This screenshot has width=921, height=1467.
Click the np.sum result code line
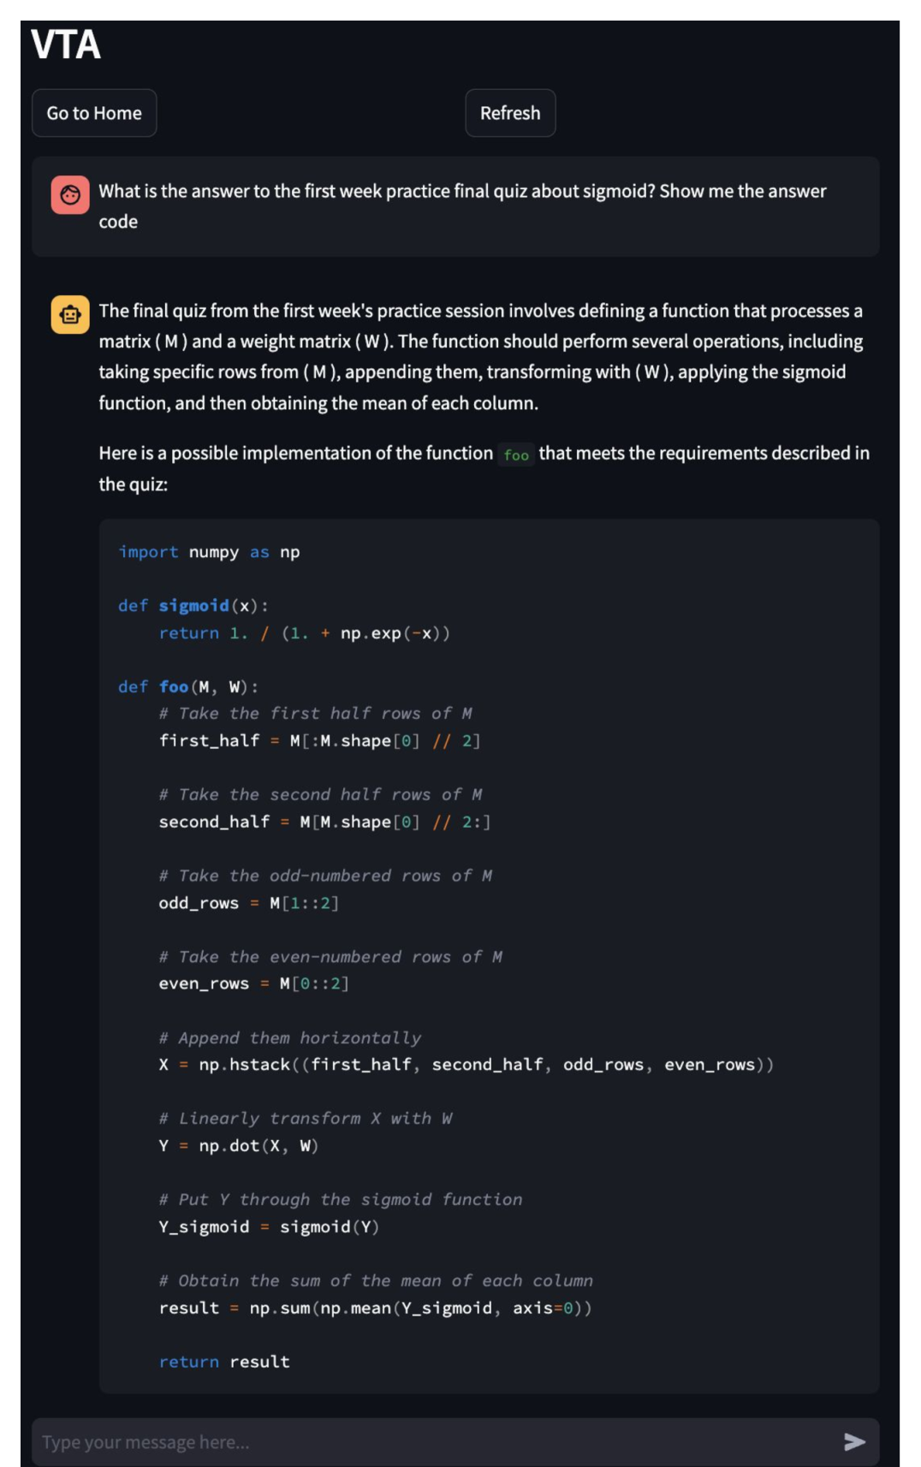point(375,1308)
